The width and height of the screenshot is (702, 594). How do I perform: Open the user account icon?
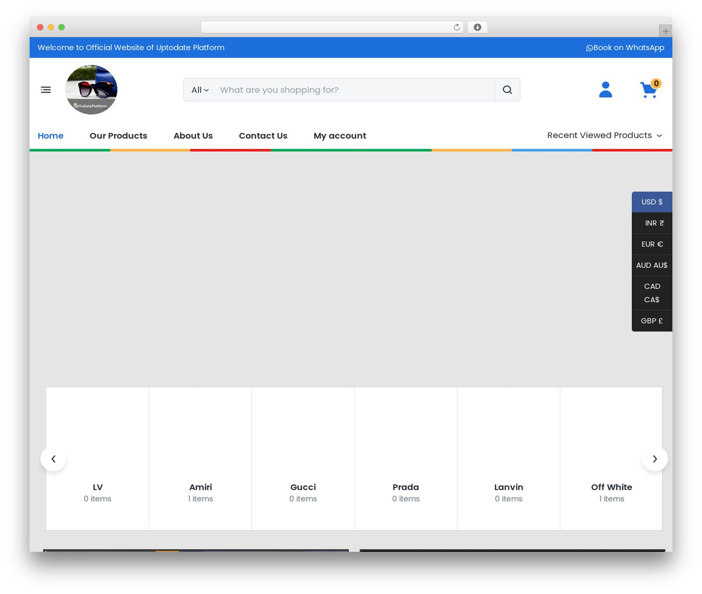[605, 89]
